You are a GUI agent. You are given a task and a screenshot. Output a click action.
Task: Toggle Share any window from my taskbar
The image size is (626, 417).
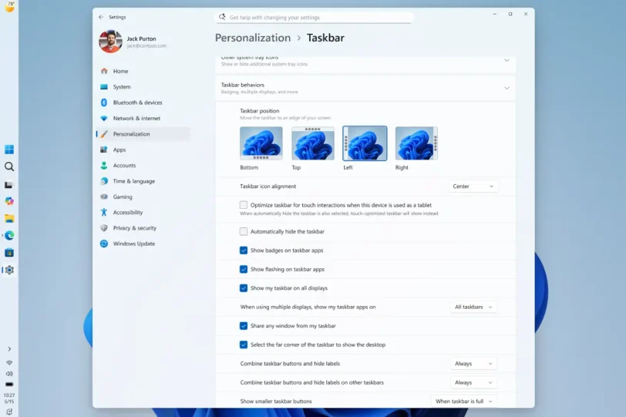(x=244, y=325)
